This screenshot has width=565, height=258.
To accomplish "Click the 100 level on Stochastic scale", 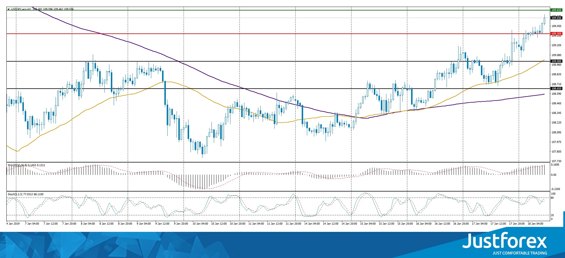I will [553, 194].
